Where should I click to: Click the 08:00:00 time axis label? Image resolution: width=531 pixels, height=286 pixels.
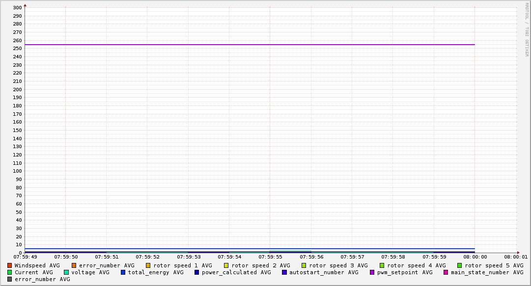coord(475,257)
